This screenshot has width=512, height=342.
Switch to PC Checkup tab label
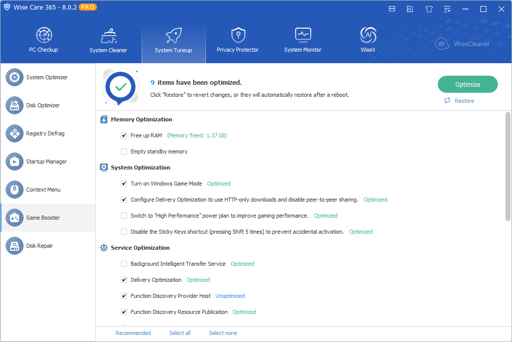pyautogui.click(x=44, y=50)
